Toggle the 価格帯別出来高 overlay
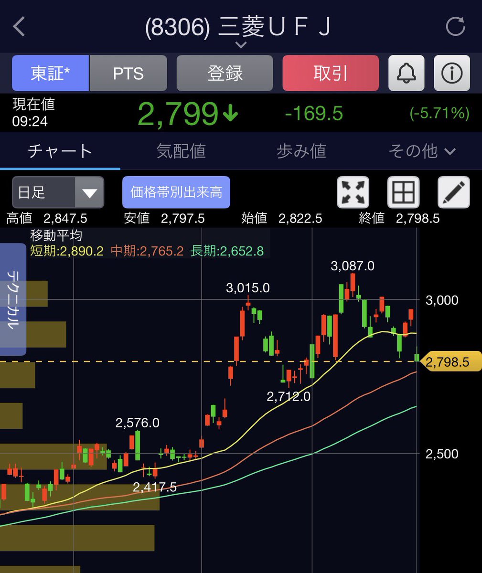 coord(176,192)
